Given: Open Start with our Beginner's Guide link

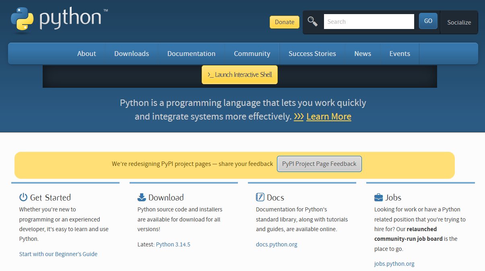Looking at the screenshot, I should click(x=58, y=254).
